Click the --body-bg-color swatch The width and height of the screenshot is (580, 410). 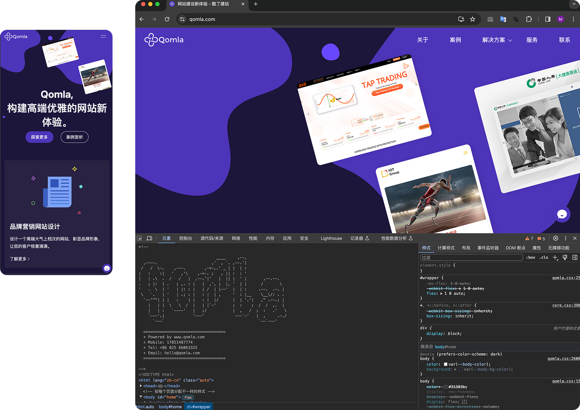point(461,369)
